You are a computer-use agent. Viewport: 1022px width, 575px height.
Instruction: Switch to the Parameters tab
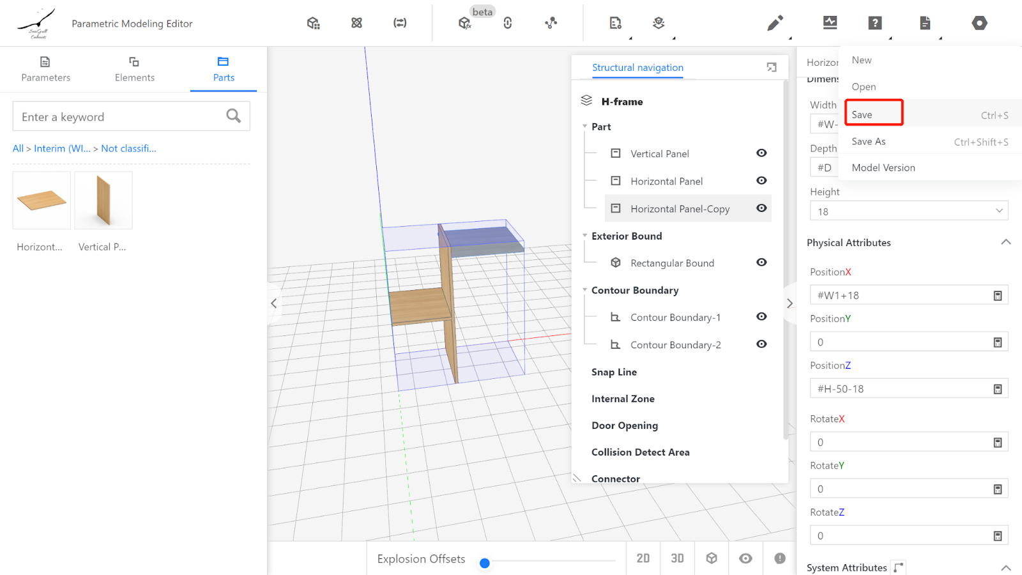point(45,69)
